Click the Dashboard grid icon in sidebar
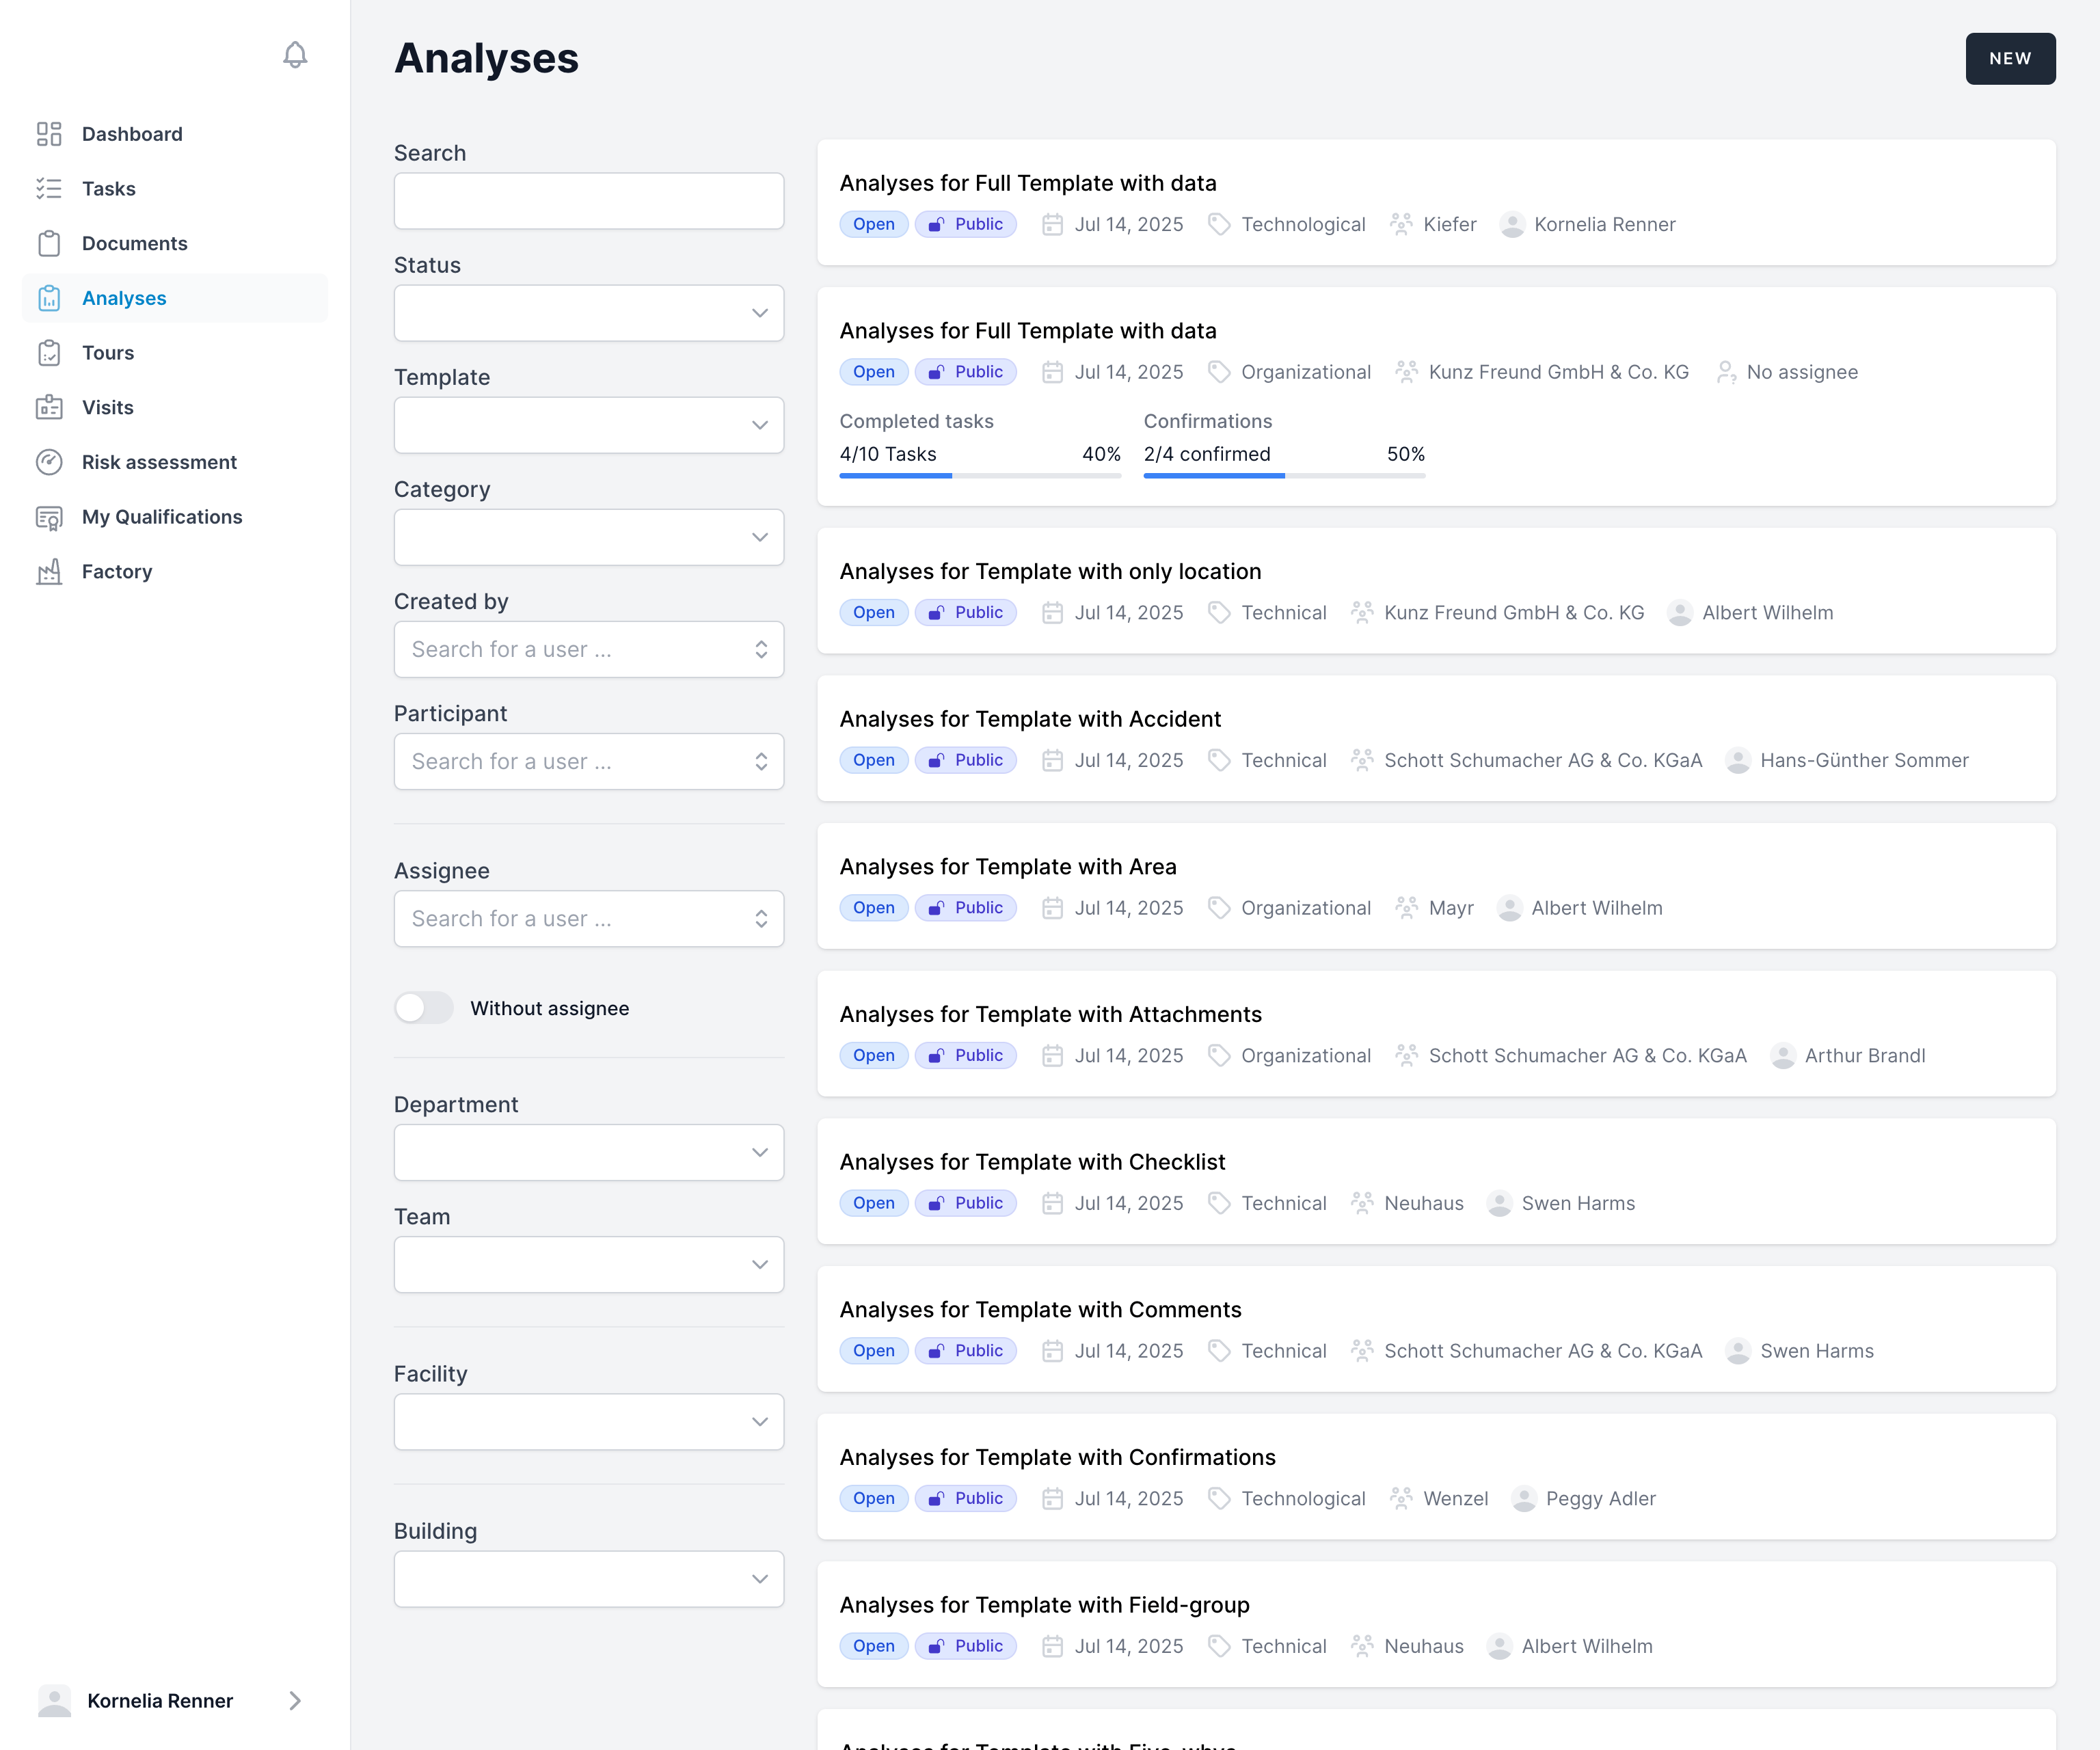 pos(49,134)
